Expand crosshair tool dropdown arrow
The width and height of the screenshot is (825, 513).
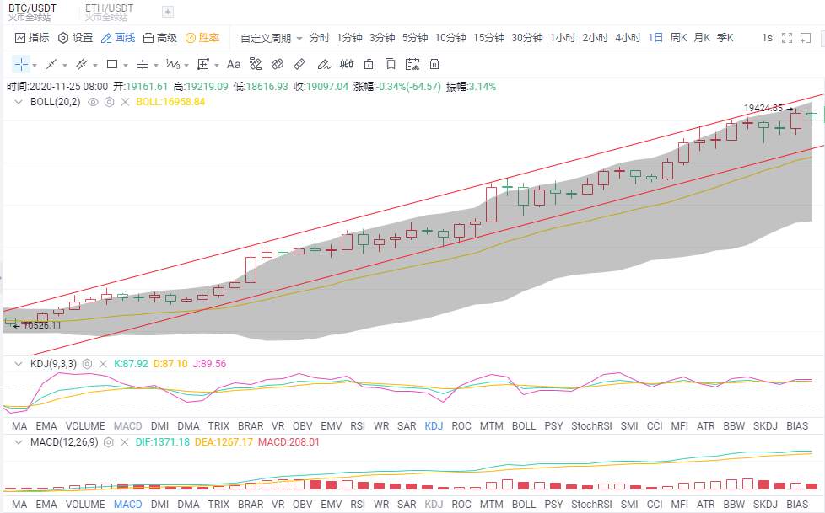(x=35, y=66)
